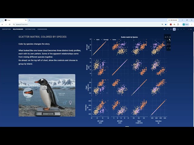The width and height of the screenshot is (194, 145).
Task: Open the round tan extension icon
Action: coord(174,24)
